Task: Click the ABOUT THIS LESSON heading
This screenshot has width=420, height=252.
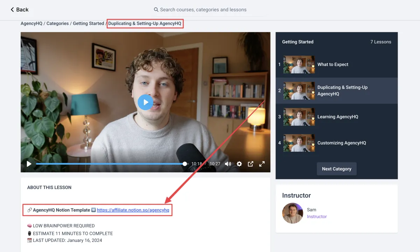Action: 49,187
